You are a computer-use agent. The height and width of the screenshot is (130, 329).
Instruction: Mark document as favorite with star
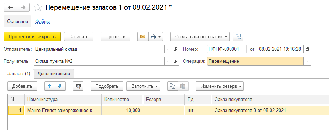38,7
